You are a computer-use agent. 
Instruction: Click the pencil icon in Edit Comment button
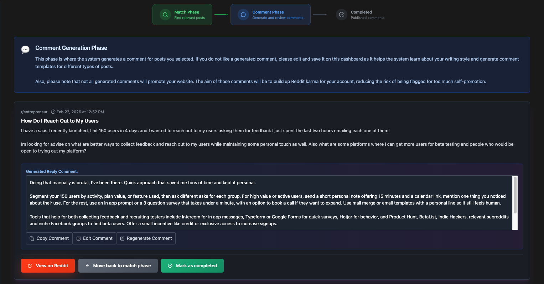(x=79, y=238)
